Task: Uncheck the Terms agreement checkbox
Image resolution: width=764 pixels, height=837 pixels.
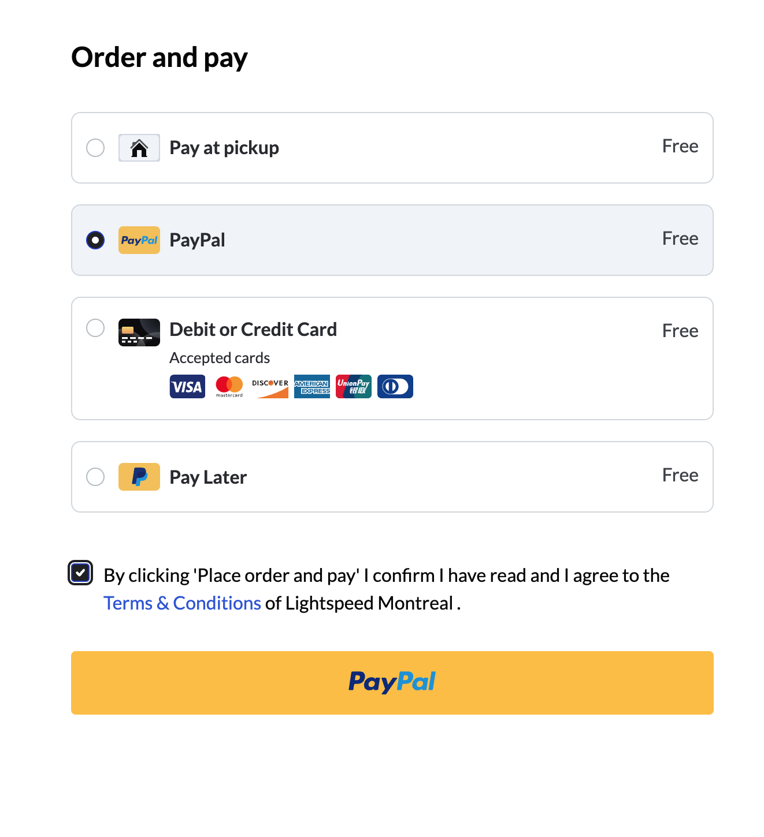Action: click(80, 573)
